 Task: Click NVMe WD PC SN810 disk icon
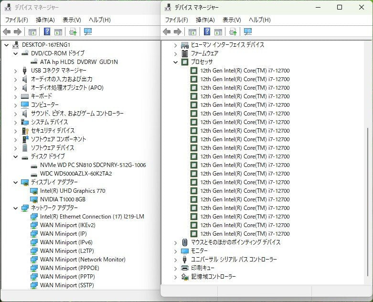34,166
